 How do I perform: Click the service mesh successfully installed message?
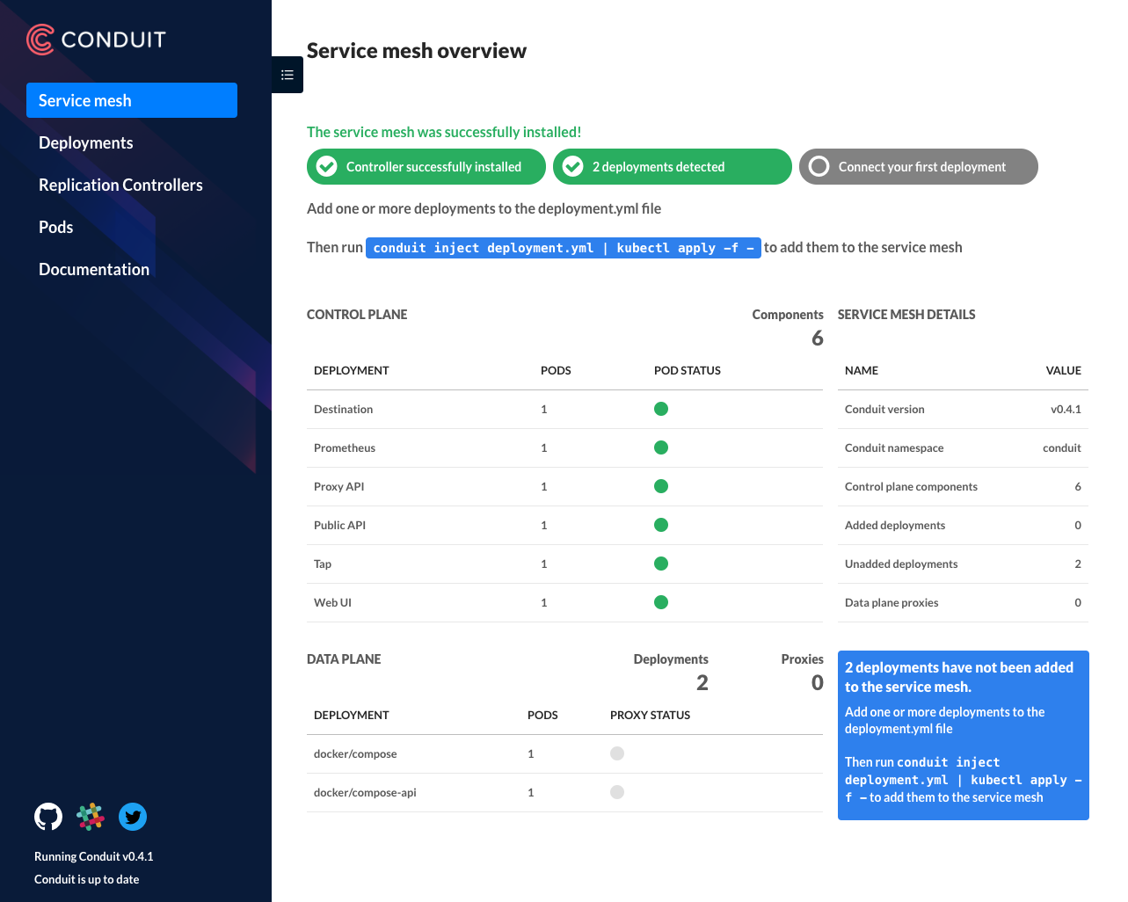click(x=444, y=132)
